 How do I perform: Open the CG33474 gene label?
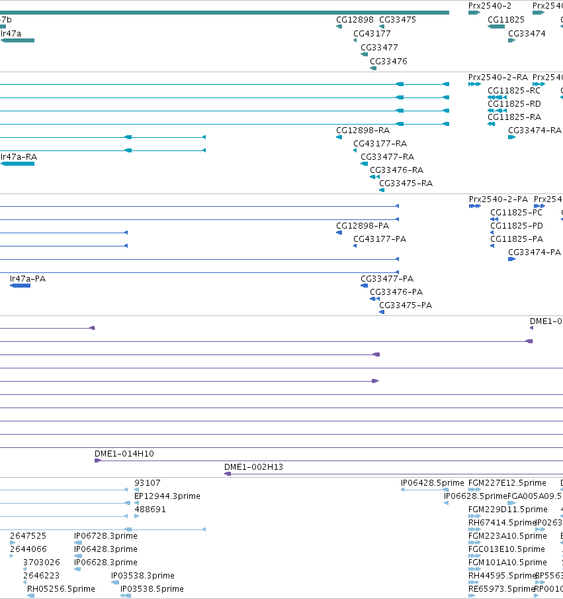click(527, 34)
